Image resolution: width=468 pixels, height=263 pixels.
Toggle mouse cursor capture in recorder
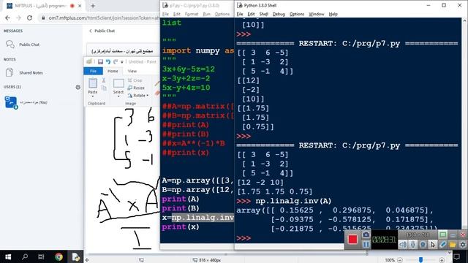[x=433, y=245]
